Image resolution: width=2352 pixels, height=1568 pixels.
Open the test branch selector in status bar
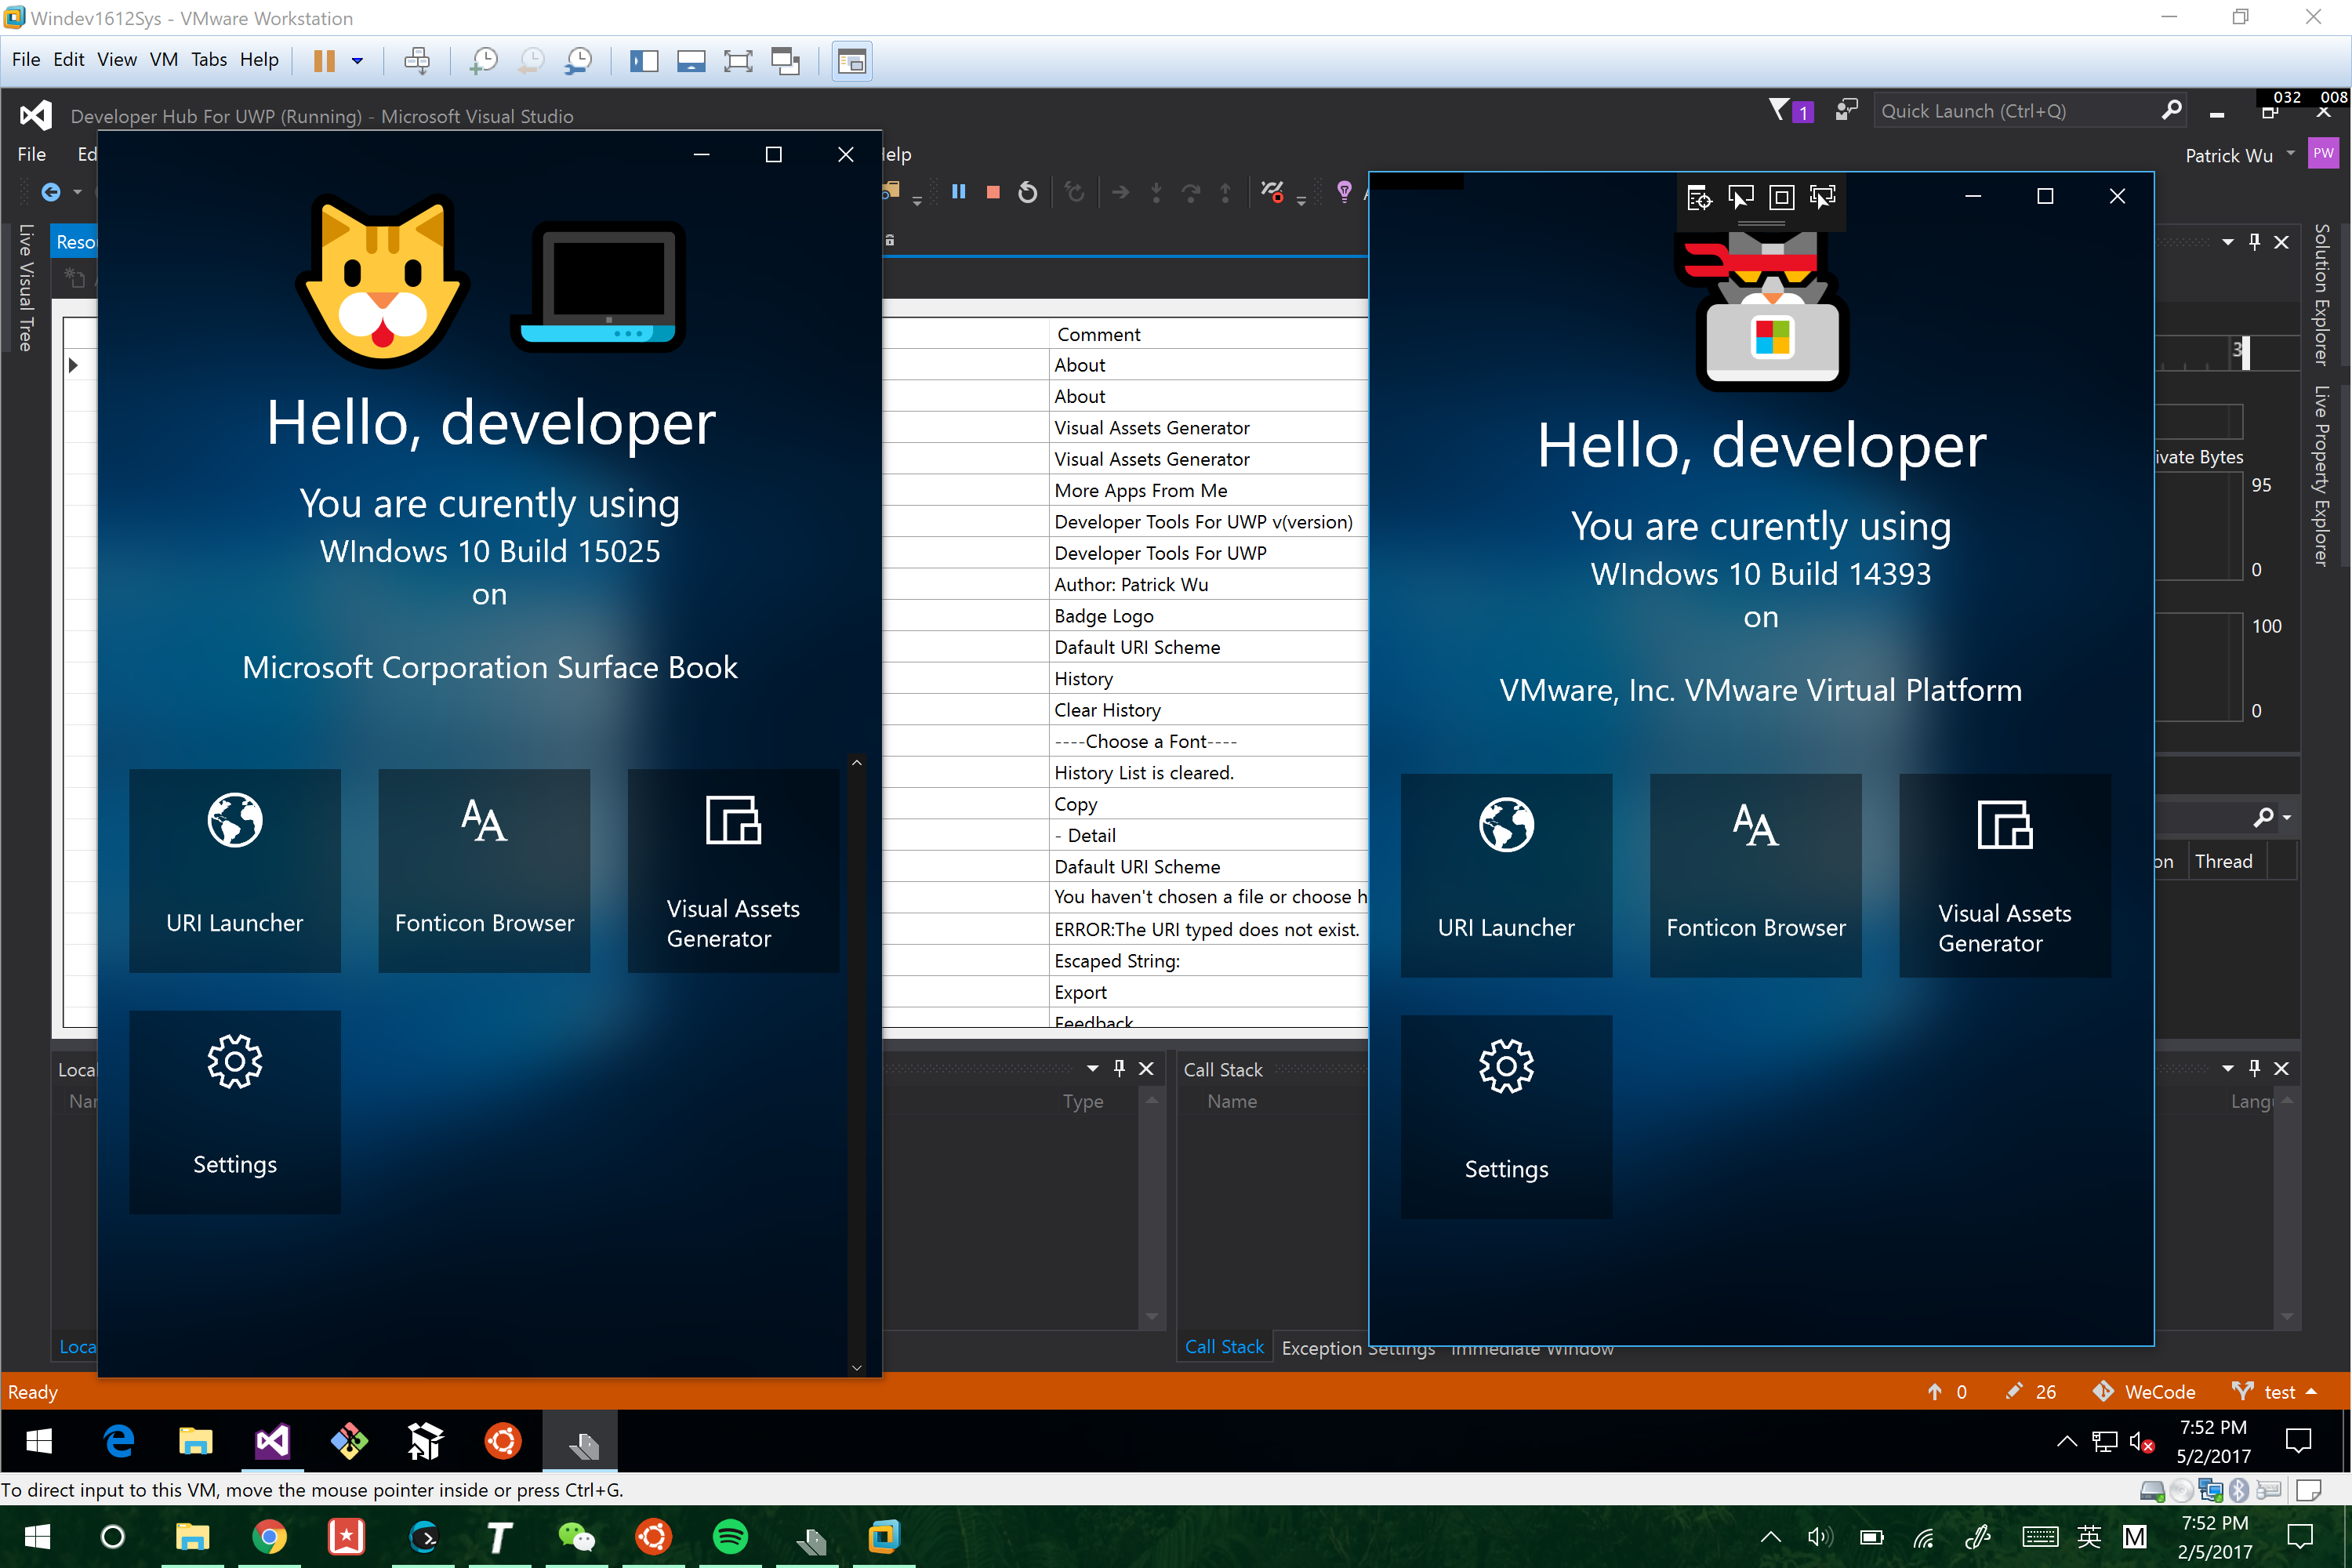coord(2275,1392)
